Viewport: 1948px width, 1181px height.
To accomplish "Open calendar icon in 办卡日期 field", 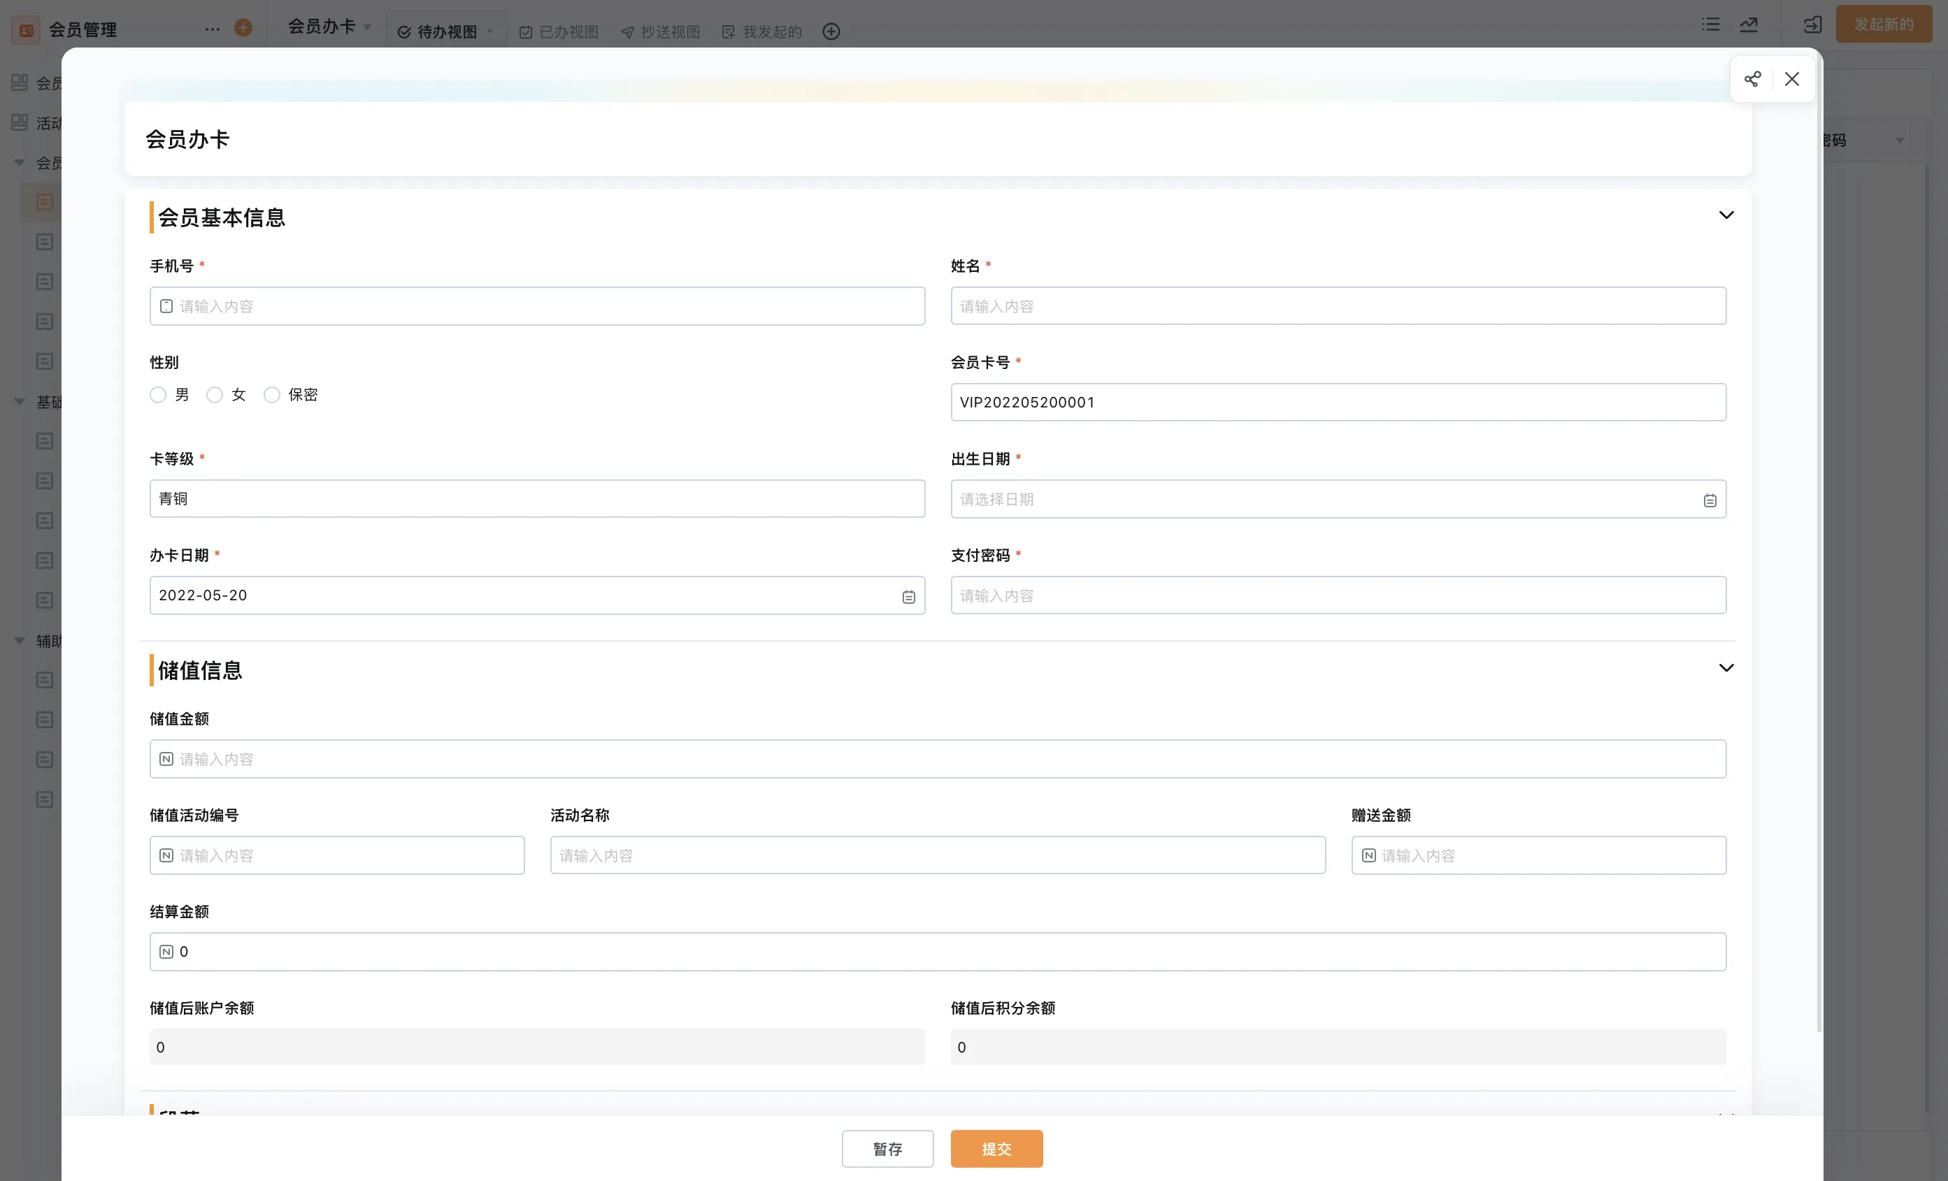I will pos(908,596).
